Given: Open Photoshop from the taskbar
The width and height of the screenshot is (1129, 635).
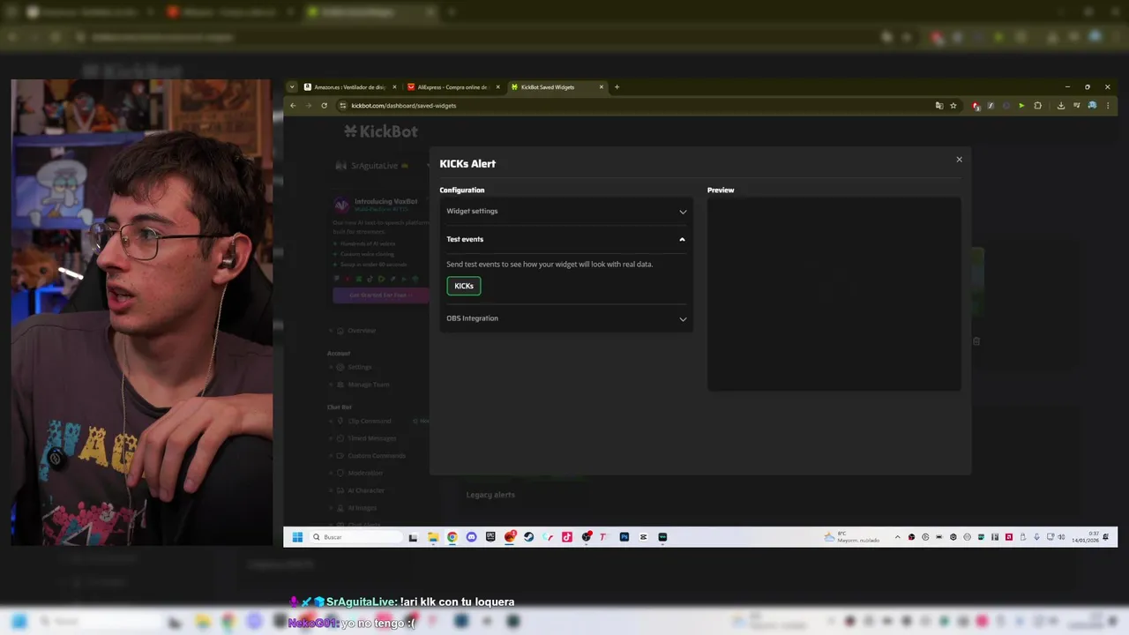Looking at the screenshot, I should 624,537.
